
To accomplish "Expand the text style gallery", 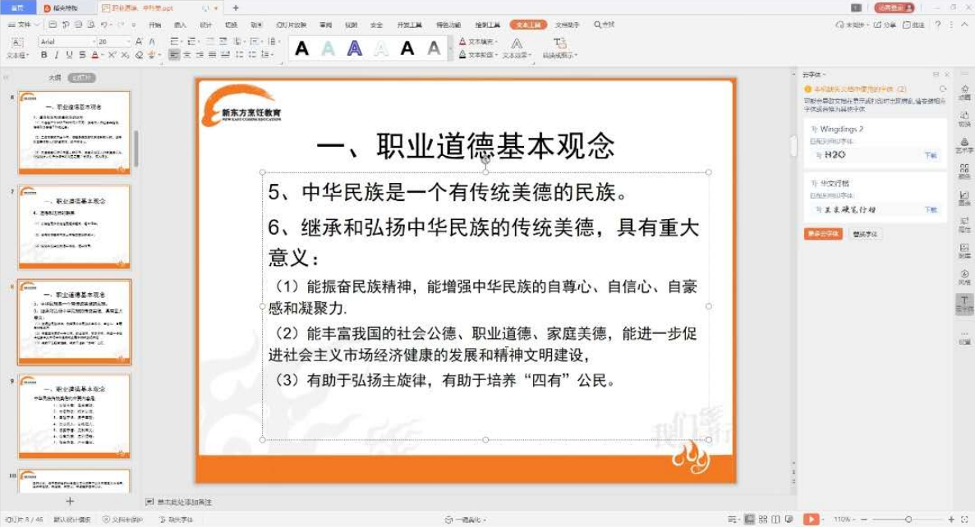I will 450,48.
